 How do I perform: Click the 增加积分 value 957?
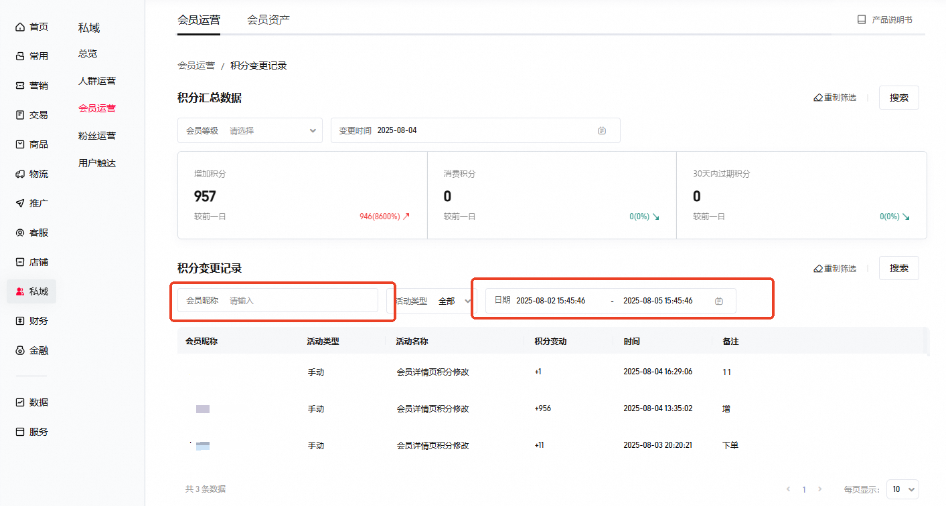[x=205, y=197]
